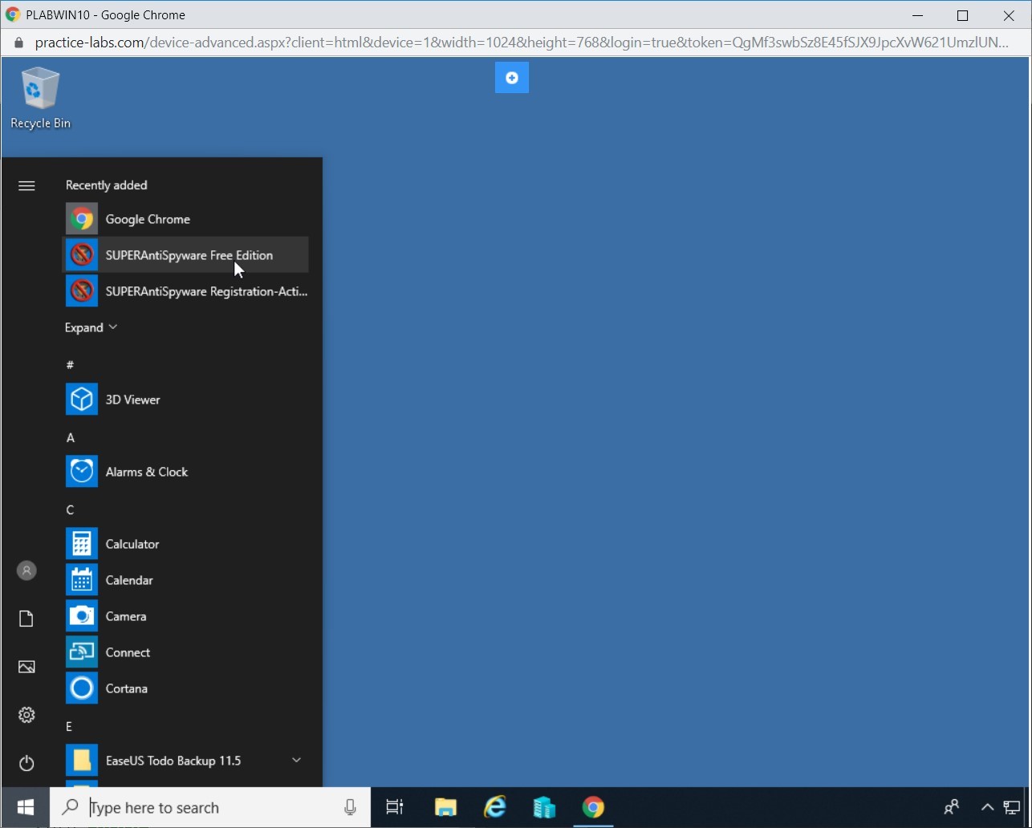Launch Connect app

185,652
